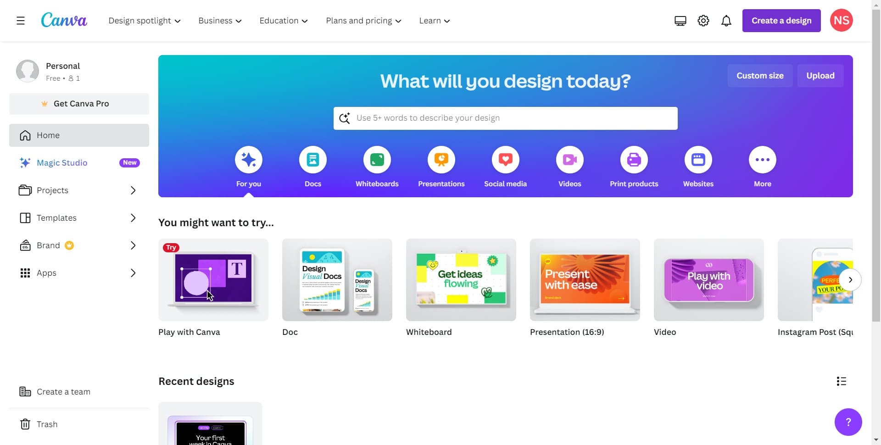This screenshot has height=445, width=881.
Task: Select the Social media category
Action: point(505,160)
